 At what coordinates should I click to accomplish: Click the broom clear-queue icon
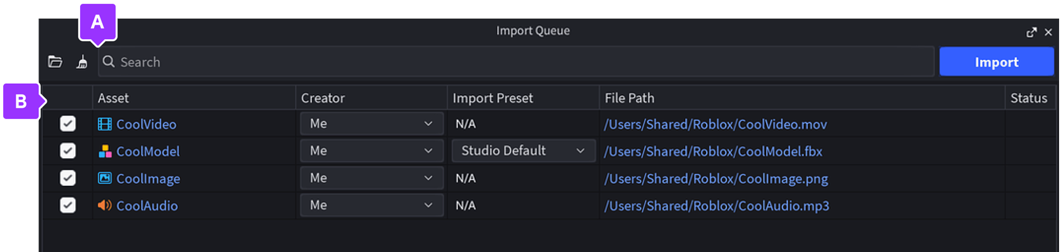click(82, 62)
